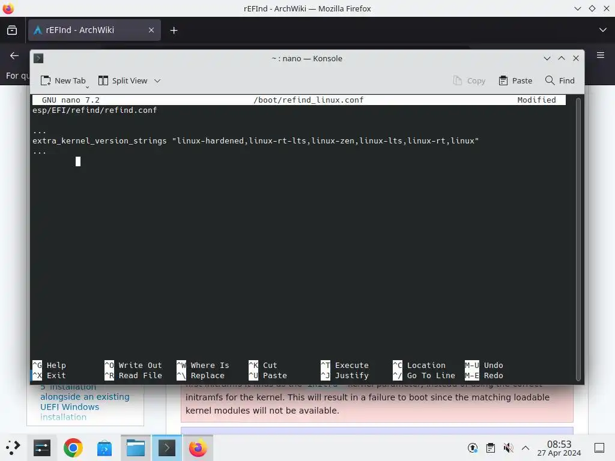Click the Modified status in nano header
Viewport: 615px width, 461px height.
[x=536, y=100]
